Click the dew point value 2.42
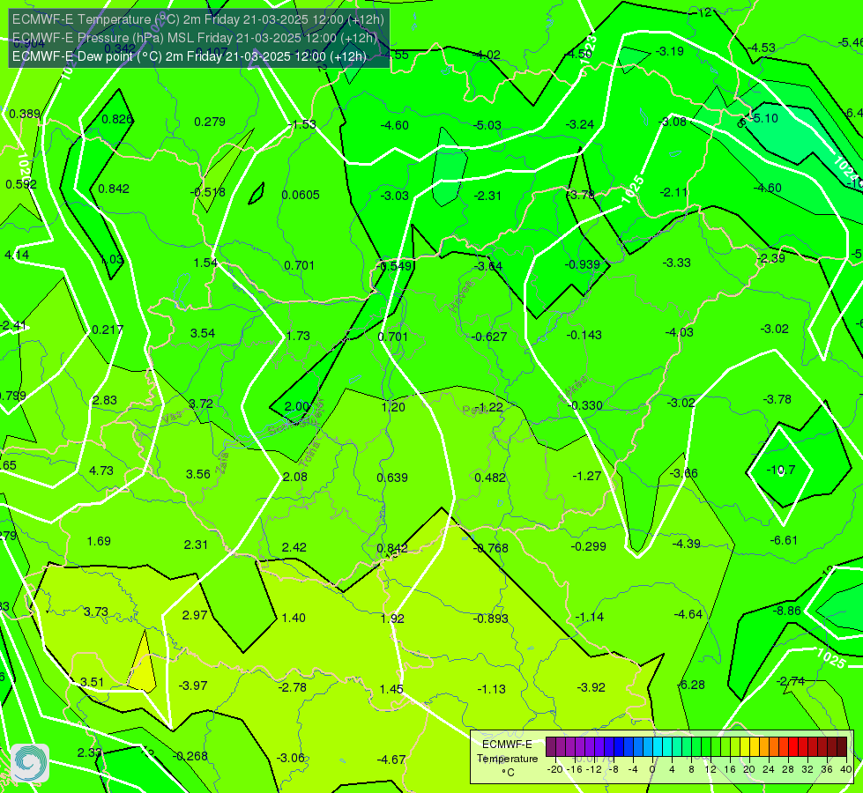The height and width of the screenshot is (793, 863). click(x=294, y=547)
